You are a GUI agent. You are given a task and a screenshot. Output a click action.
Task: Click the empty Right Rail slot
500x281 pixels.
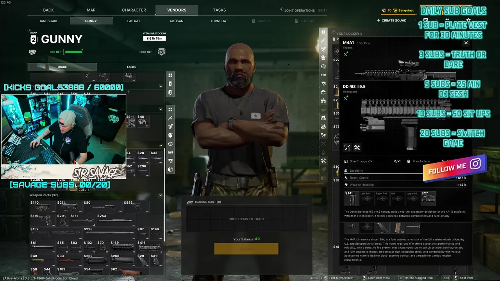(382, 198)
